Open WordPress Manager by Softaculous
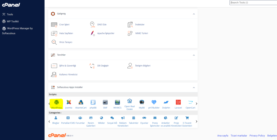This screenshot has height=140, width=277. 17,31
